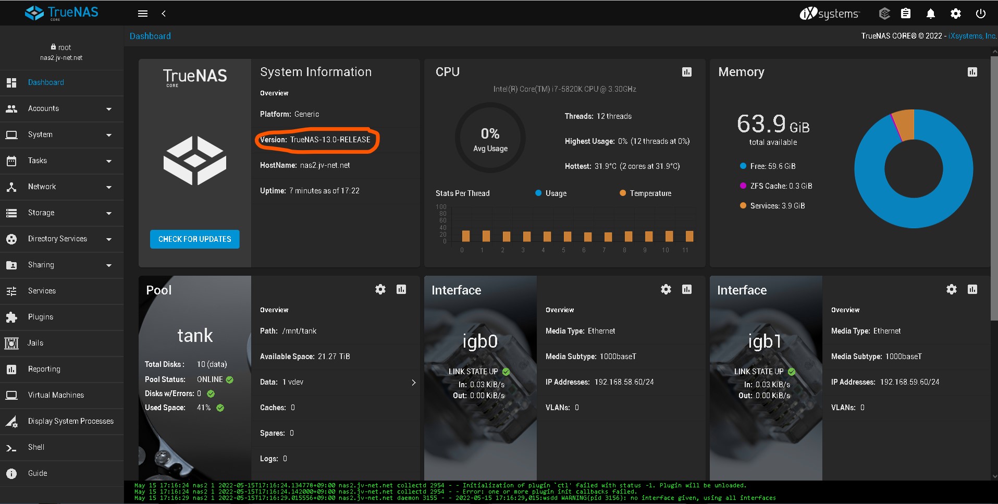Click the Tasks calendar icon
Screen dimensions: 998x504
pyautogui.click(x=11, y=161)
